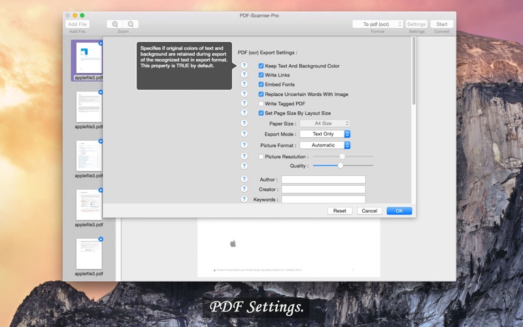Select the second applefile3.pdf page thumbnail
523x327 pixels.
click(88, 107)
